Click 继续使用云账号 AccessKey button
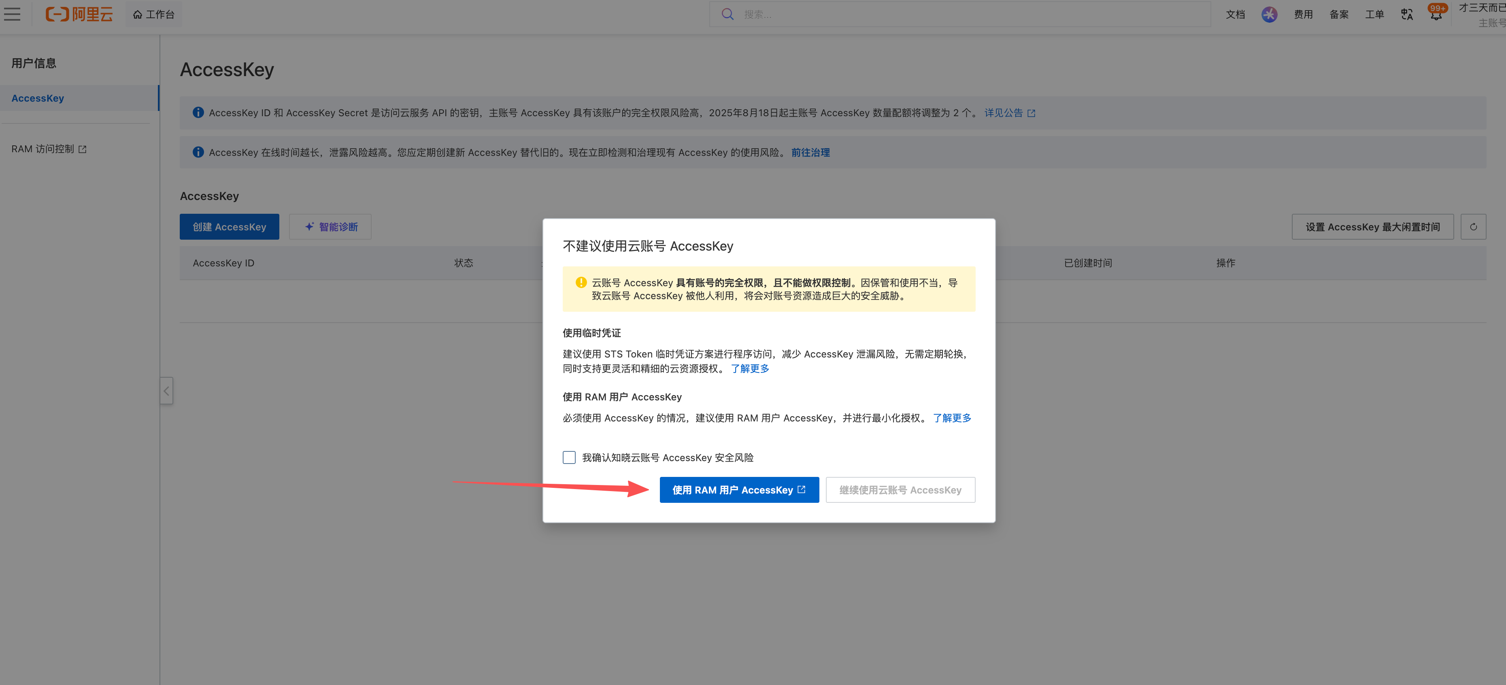This screenshot has height=685, width=1506. pyautogui.click(x=900, y=490)
